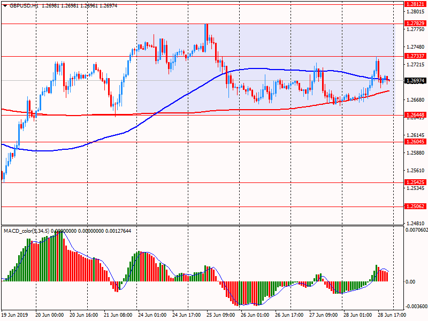Screen dimensions: 428x321
Task: Click the 25 Jun 09:00 time label
Action: (220, 315)
